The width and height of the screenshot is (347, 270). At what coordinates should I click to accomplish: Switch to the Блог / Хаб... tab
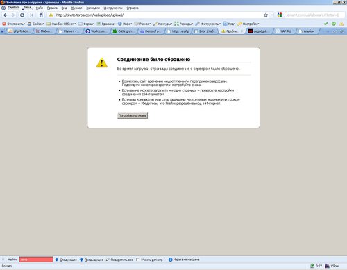tap(205, 31)
